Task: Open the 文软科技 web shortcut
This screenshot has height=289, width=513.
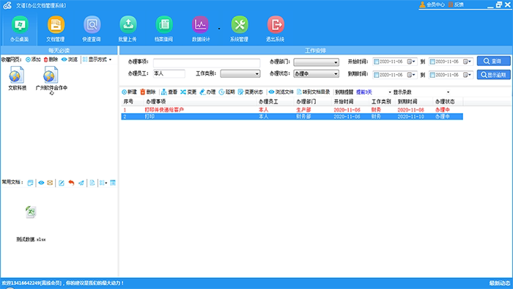Action: pyautogui.click(x=17, y=78)
